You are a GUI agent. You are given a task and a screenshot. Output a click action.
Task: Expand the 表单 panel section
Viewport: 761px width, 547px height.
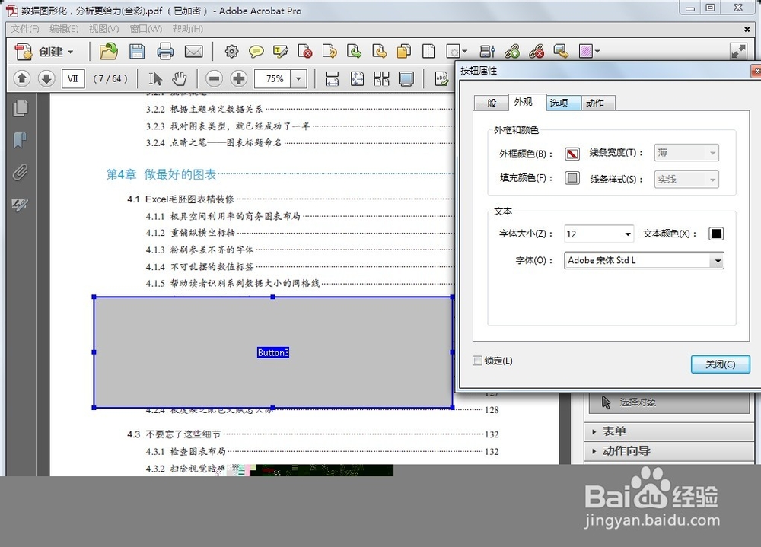[x=669, y=431]
